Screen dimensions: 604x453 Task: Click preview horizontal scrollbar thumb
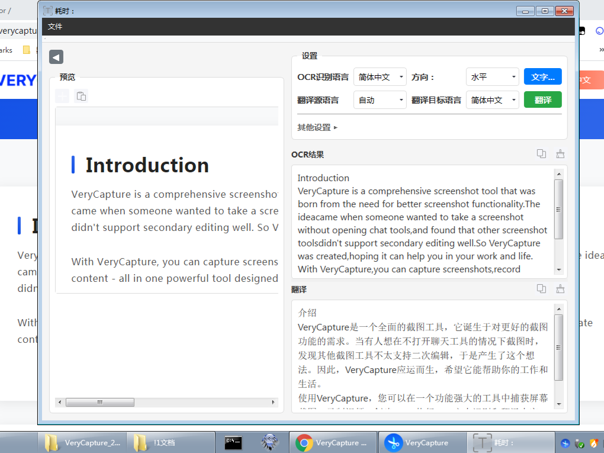tap(100, 402)
